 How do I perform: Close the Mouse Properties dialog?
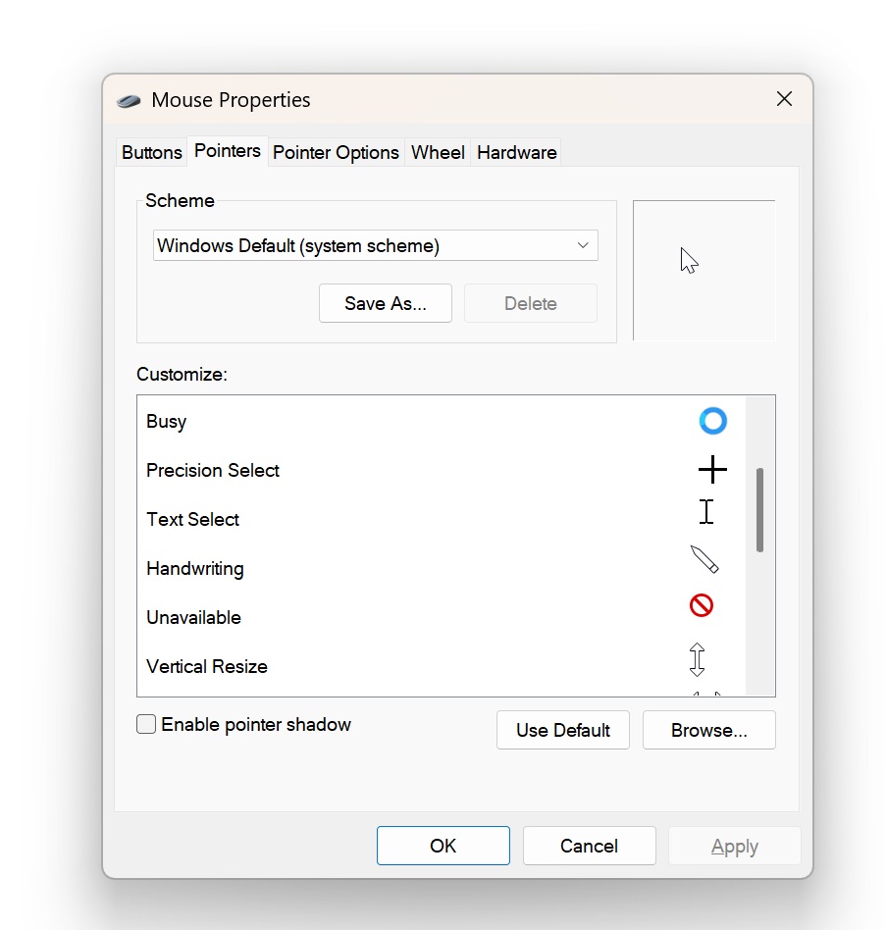(x=784, y=99)
